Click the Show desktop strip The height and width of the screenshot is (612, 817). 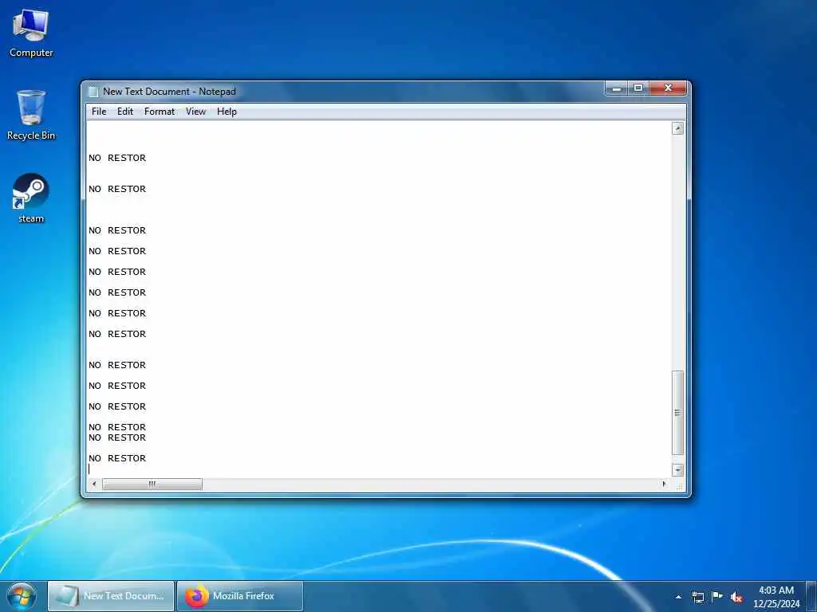pos(811,597)
